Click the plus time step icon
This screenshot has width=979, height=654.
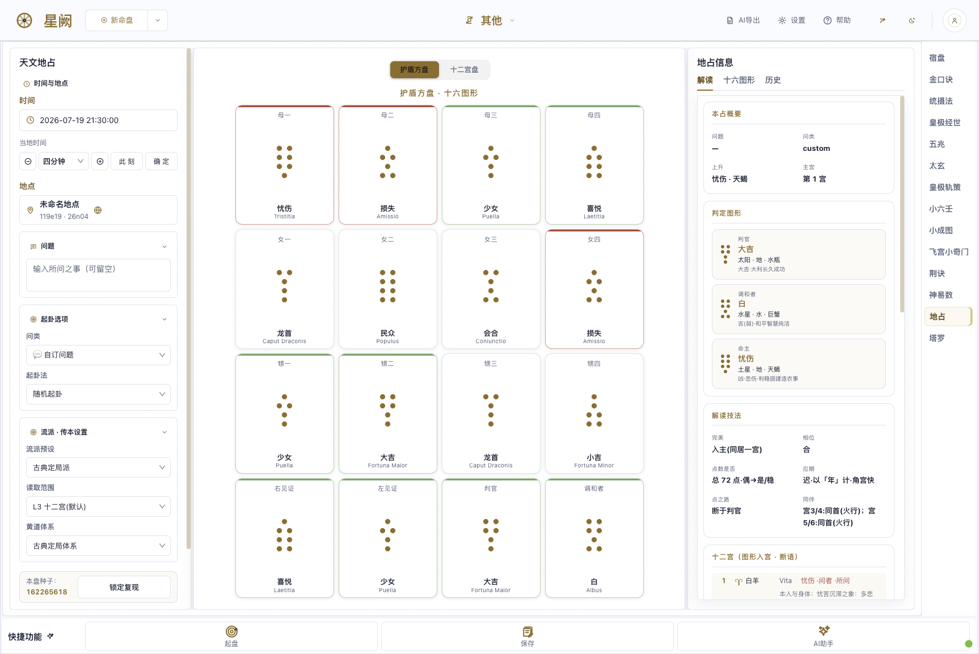(100, 162)
